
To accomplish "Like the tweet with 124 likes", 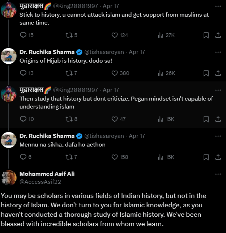I will coord(115,35).
